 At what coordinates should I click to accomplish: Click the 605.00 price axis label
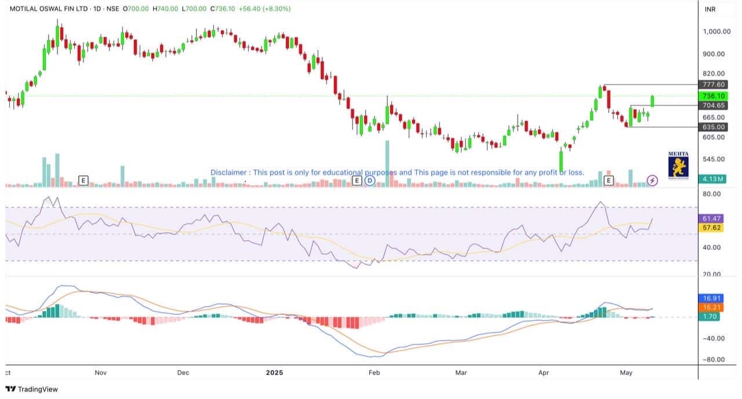coord(715,137)
